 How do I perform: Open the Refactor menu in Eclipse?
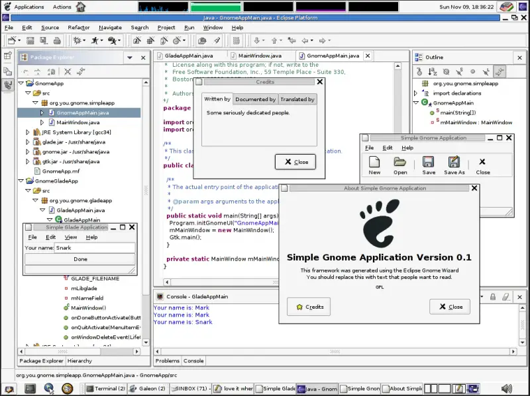click(78, 28)
